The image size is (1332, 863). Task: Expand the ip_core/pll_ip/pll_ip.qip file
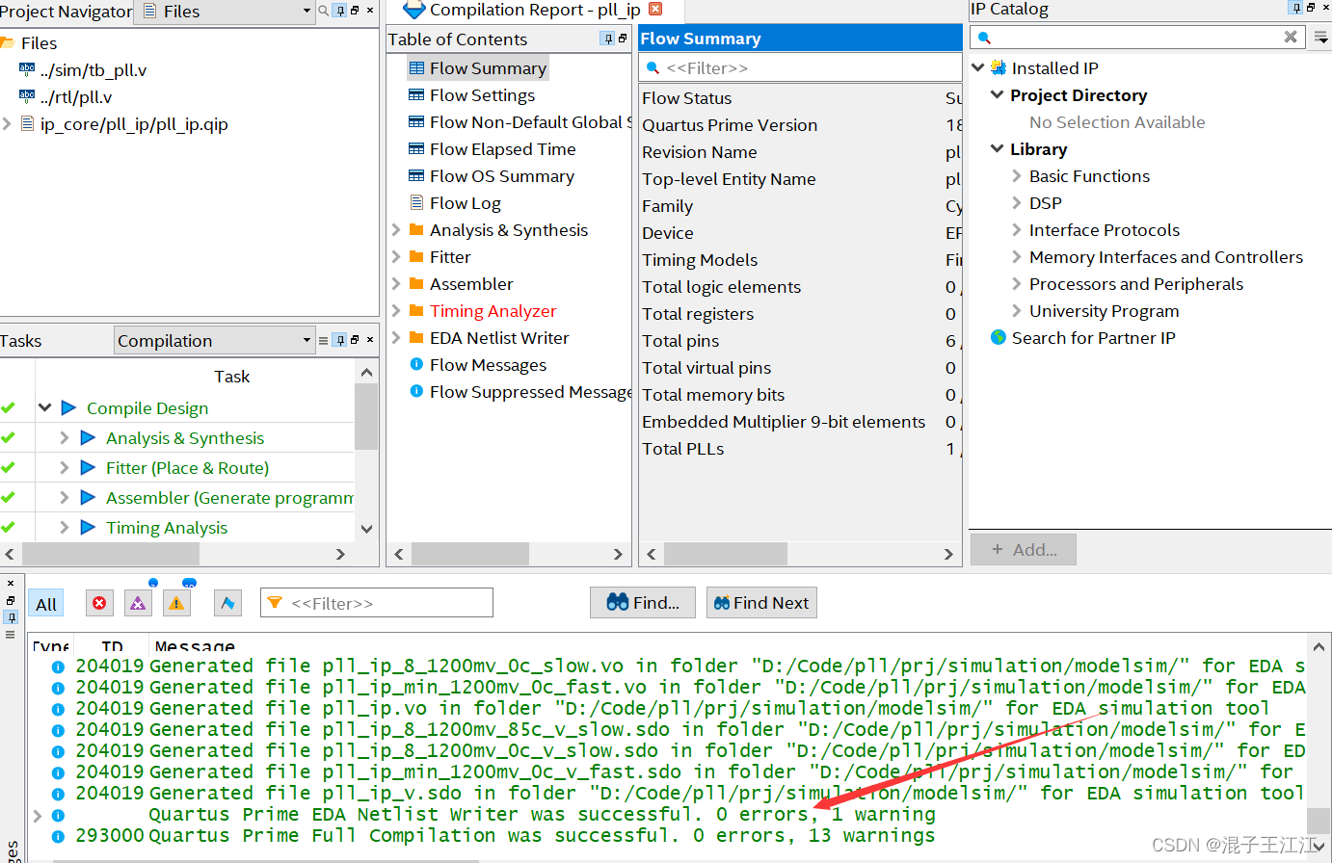coord(7,123)
